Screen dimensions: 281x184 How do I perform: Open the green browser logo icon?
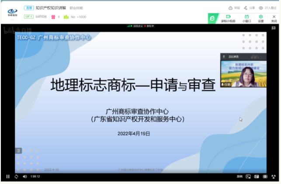point(212,18)
